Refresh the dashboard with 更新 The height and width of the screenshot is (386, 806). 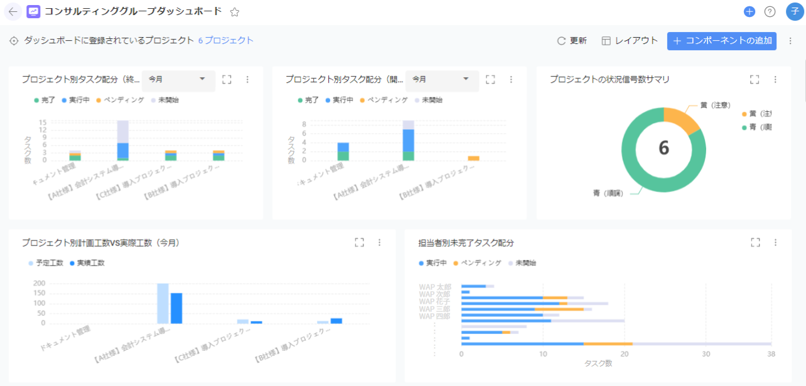pos(572,41)
